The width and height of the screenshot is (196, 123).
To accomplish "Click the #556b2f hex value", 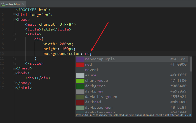I will coord(178,97).
